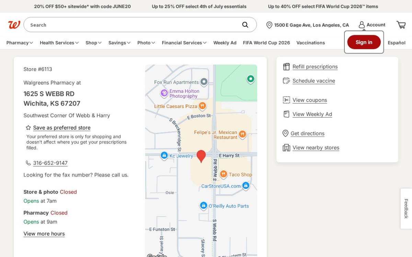Click Little Caesars Pizza map marker
The height and width of the screenshot is (257, 412).
coord(203,106)
